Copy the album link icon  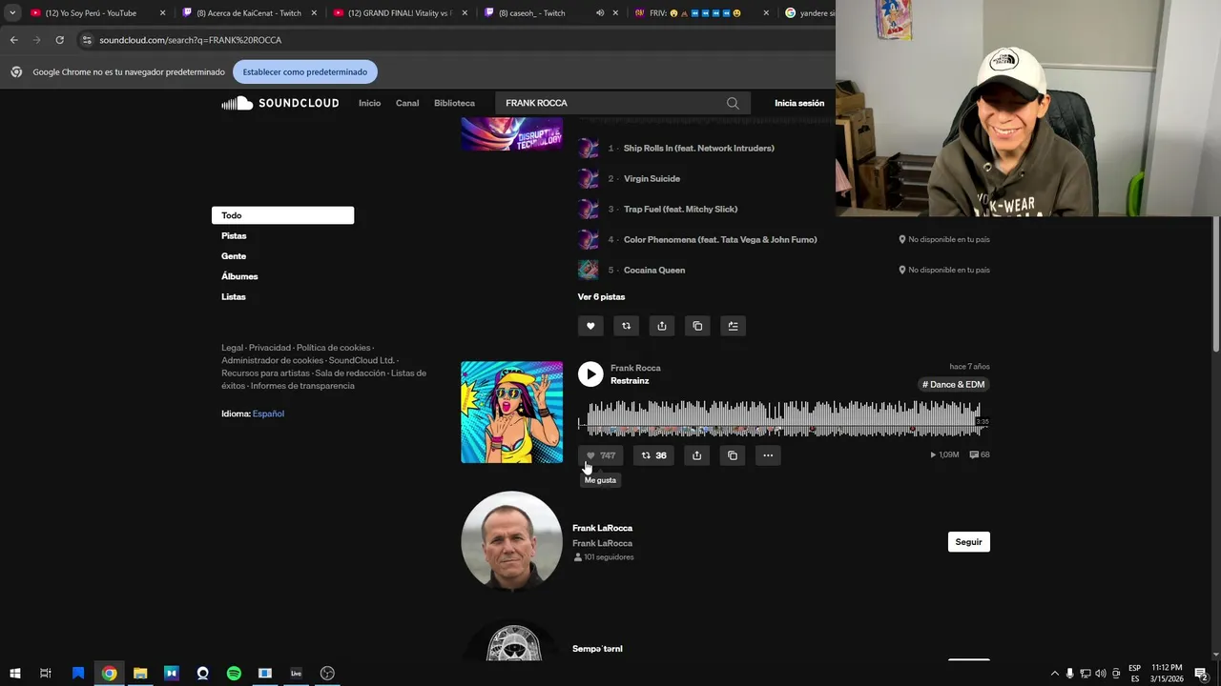point(697,326)
